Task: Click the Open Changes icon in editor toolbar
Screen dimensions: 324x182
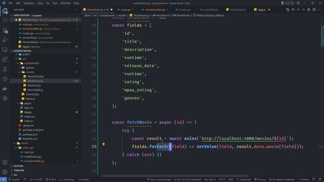Action: pos(288,10)
